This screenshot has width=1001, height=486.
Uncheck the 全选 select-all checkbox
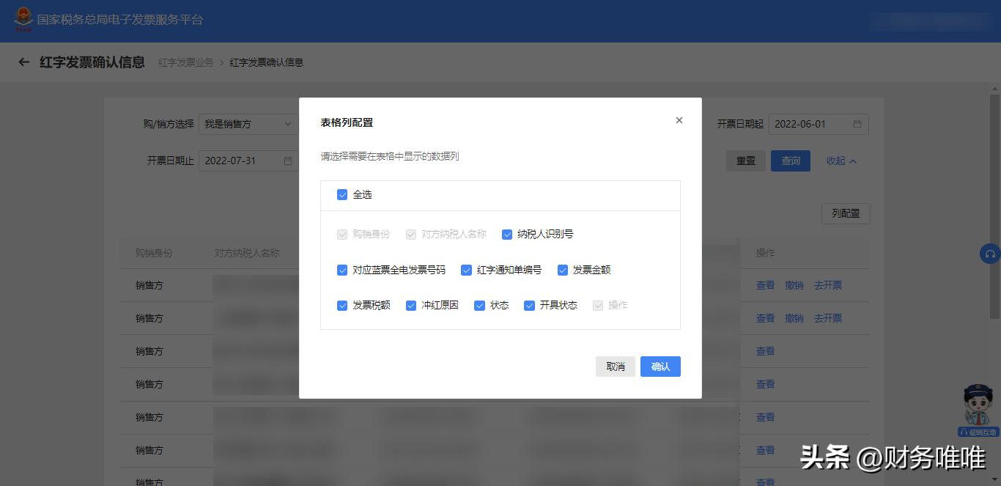click(x=341, y=194)
